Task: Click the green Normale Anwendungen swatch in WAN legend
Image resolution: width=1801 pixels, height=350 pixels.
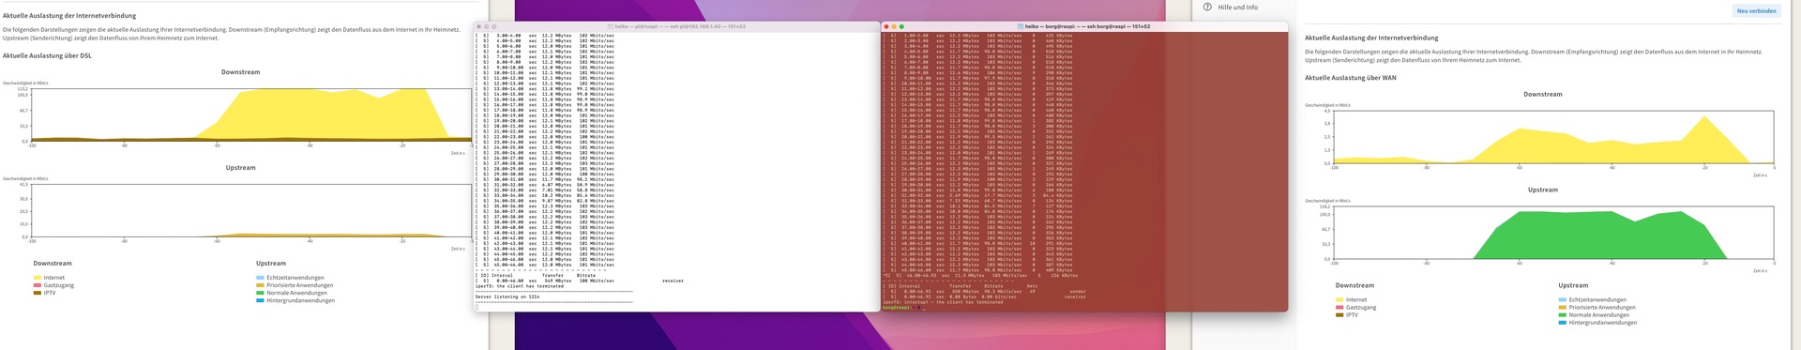Action: pyautogui.click(x=1563, y=315)
